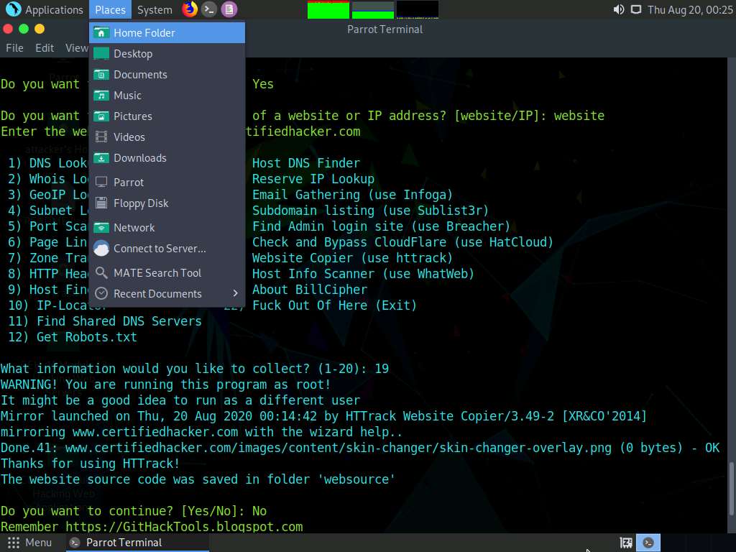
Task: Click 'Find Admin login site (use Breacher)'
Action: [x=381, y=226]
